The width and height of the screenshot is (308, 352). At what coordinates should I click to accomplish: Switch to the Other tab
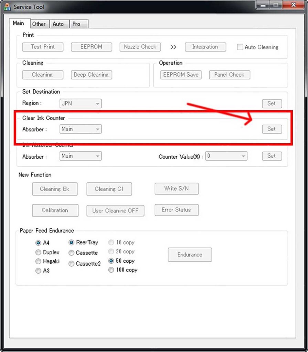tap(39, 24)
